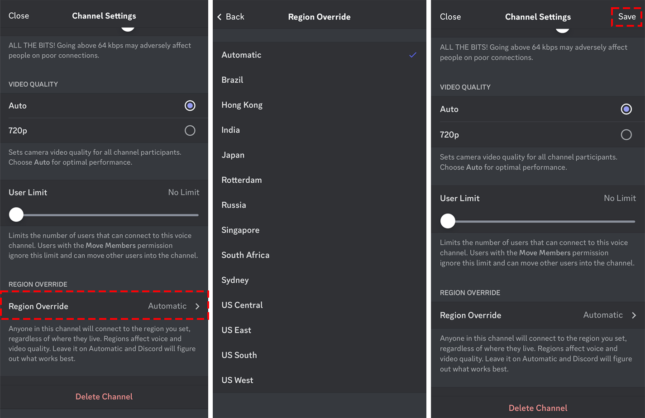Screen dimensions: 645x418
Task: Open the Channel Settings title bar
Action: [x=104, y=15]
